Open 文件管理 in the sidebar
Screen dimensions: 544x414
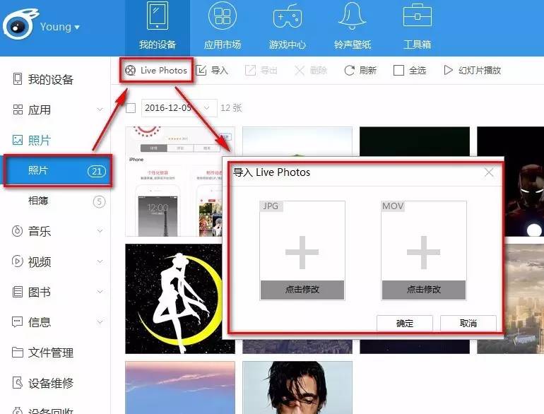pos(43,353)
